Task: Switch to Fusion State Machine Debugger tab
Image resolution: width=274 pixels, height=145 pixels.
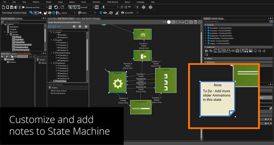Action: 88,19
